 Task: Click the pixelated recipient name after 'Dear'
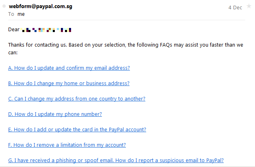47,30
